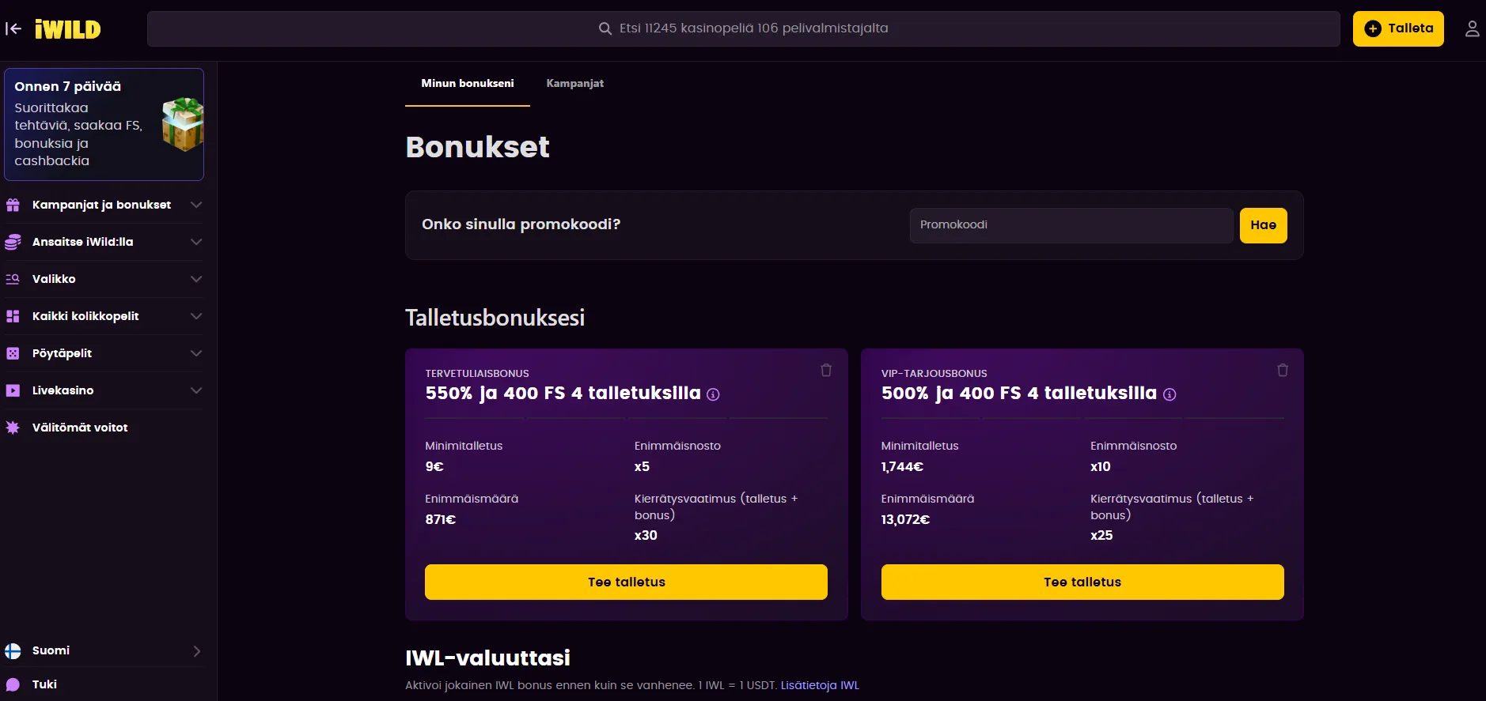Expand the Ansaitse iWild:lla section

[196, 242]
